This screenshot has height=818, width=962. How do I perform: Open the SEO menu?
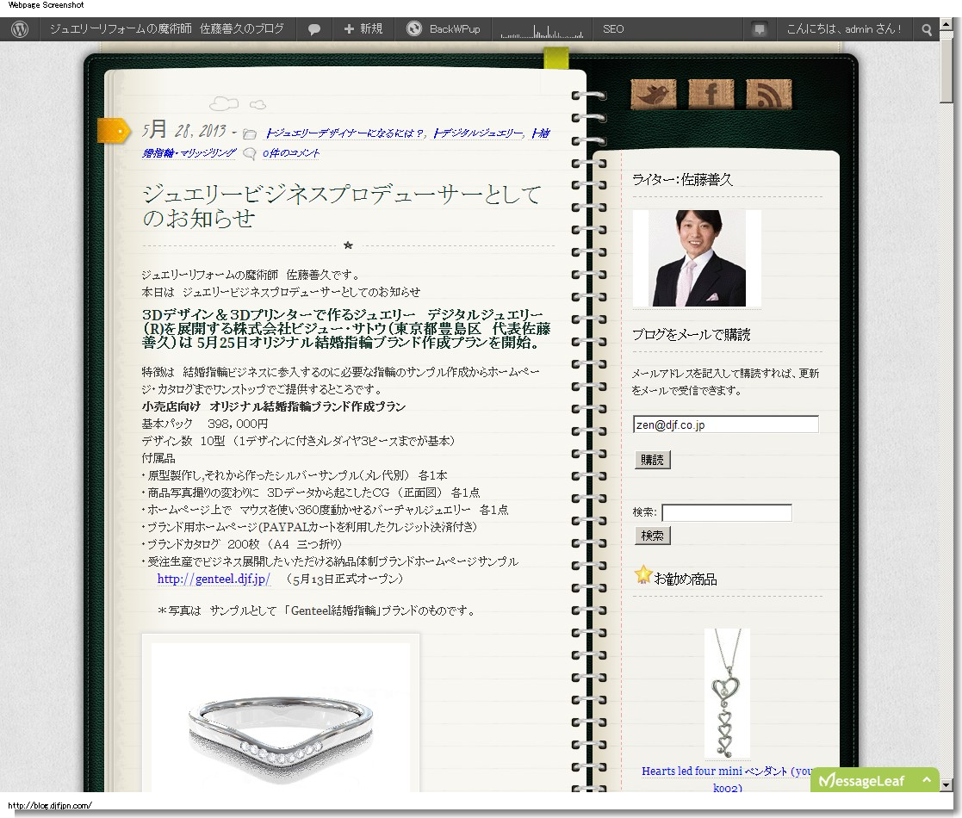point(613,28)
